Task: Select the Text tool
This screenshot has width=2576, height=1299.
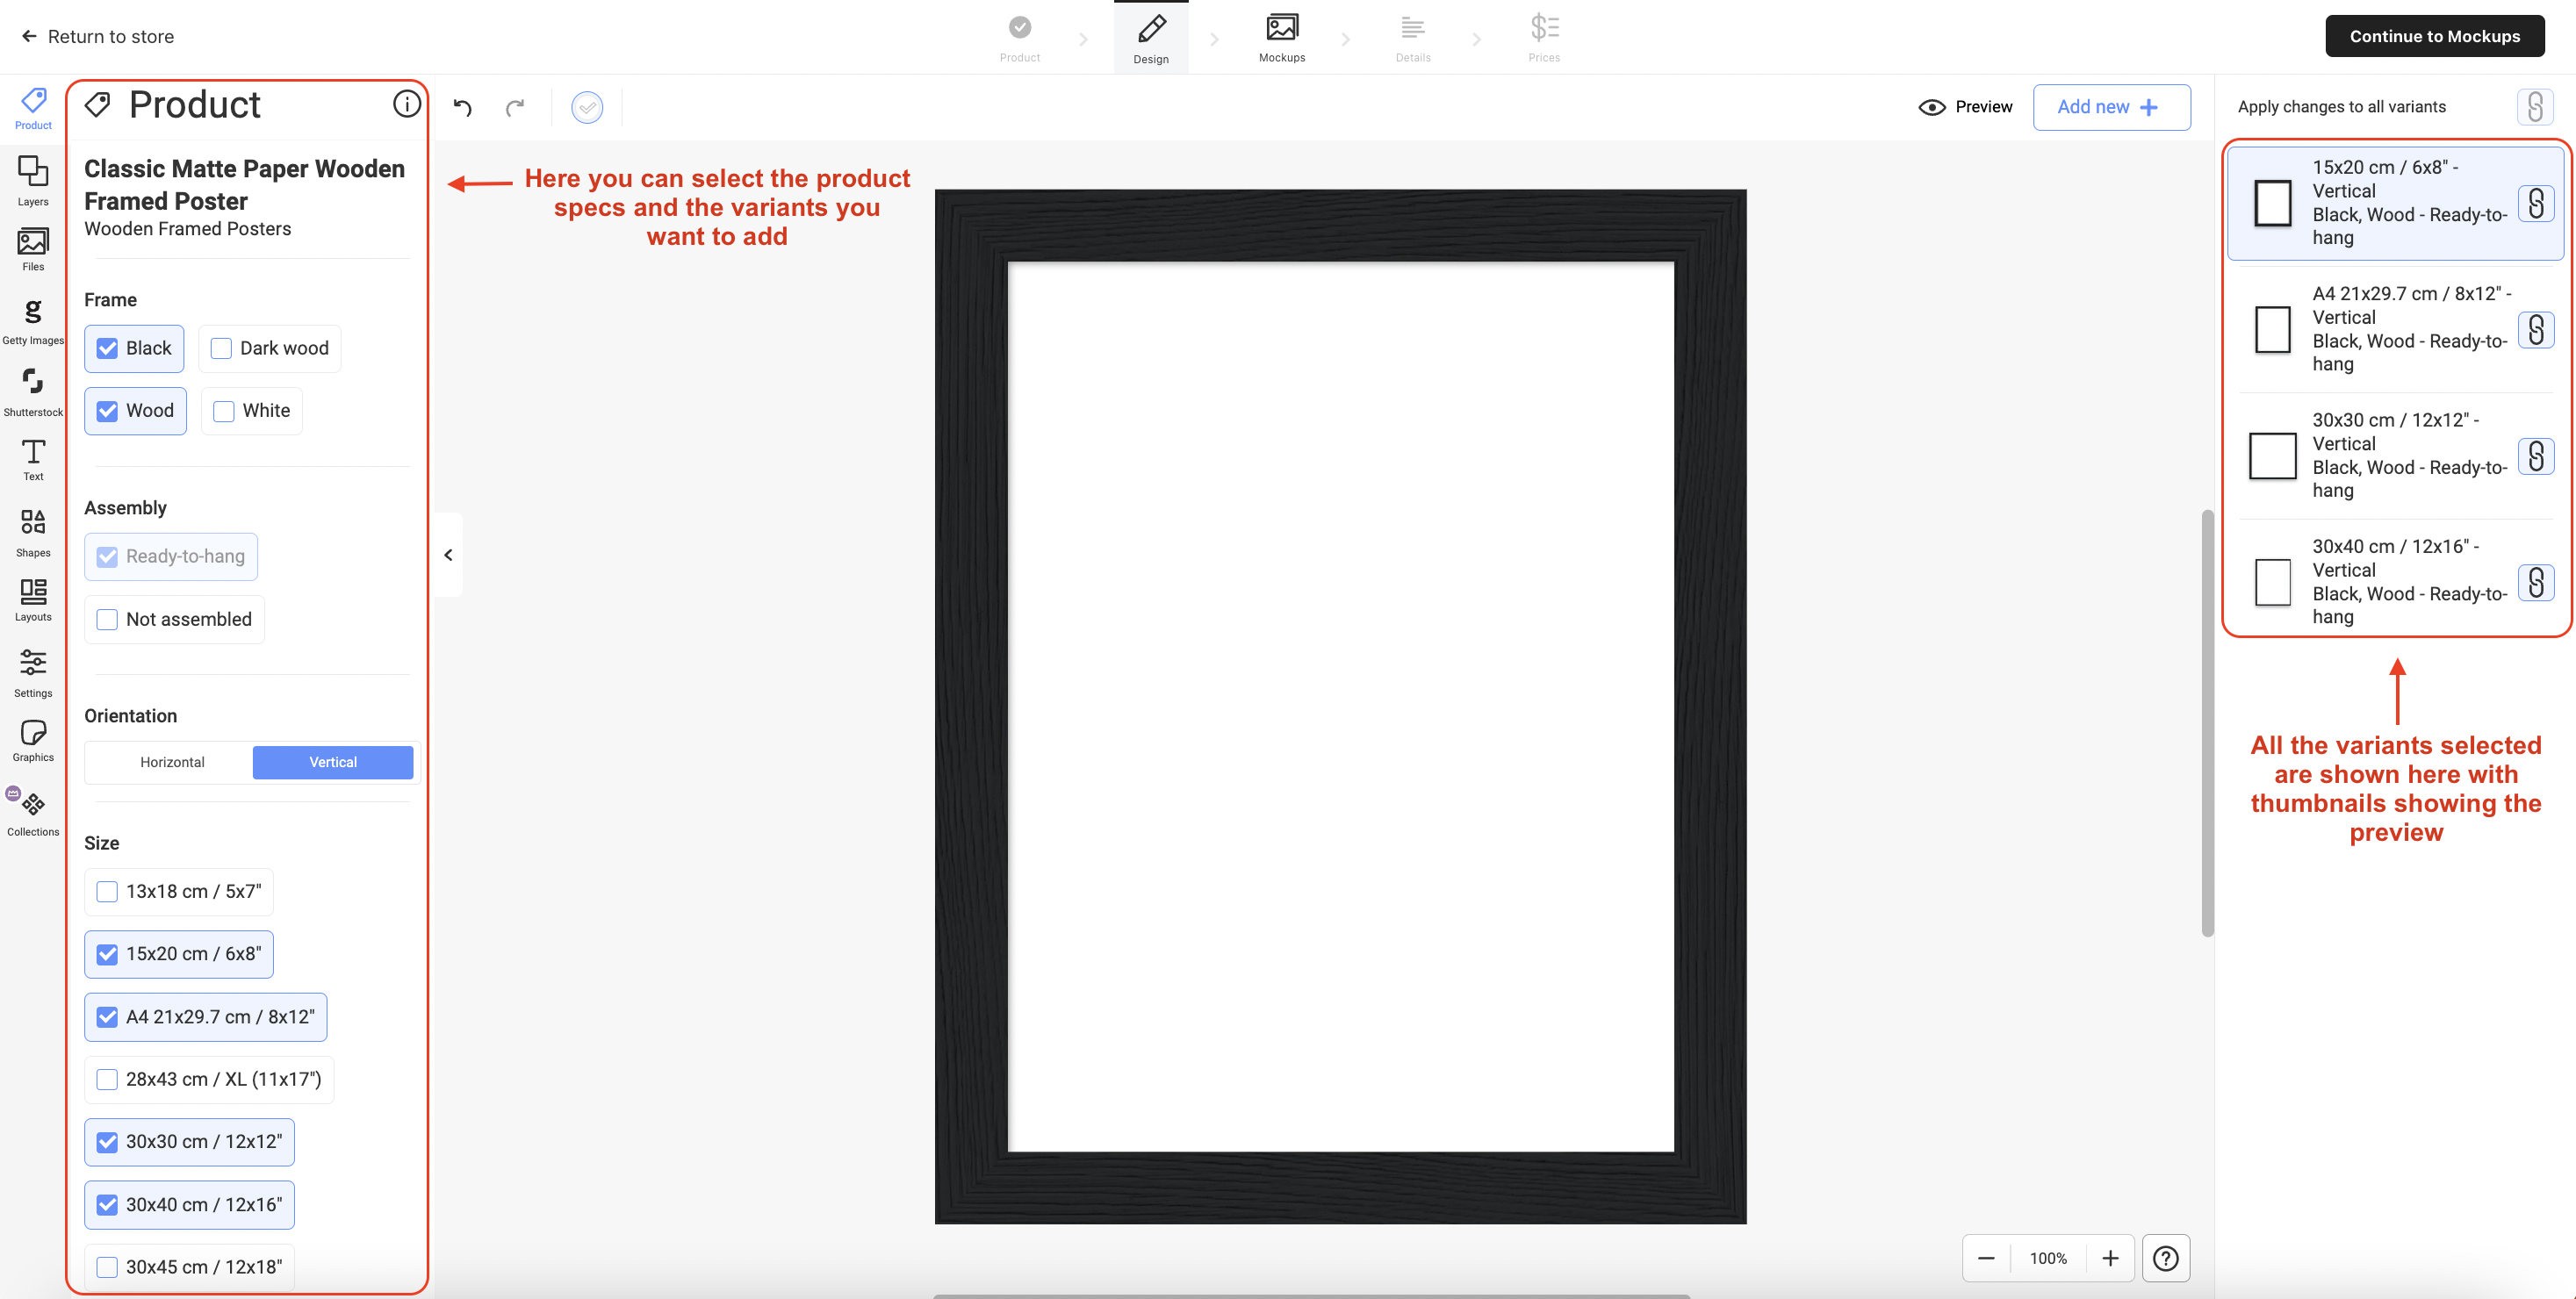Action: pyautogui.click(x=33, y=460)
